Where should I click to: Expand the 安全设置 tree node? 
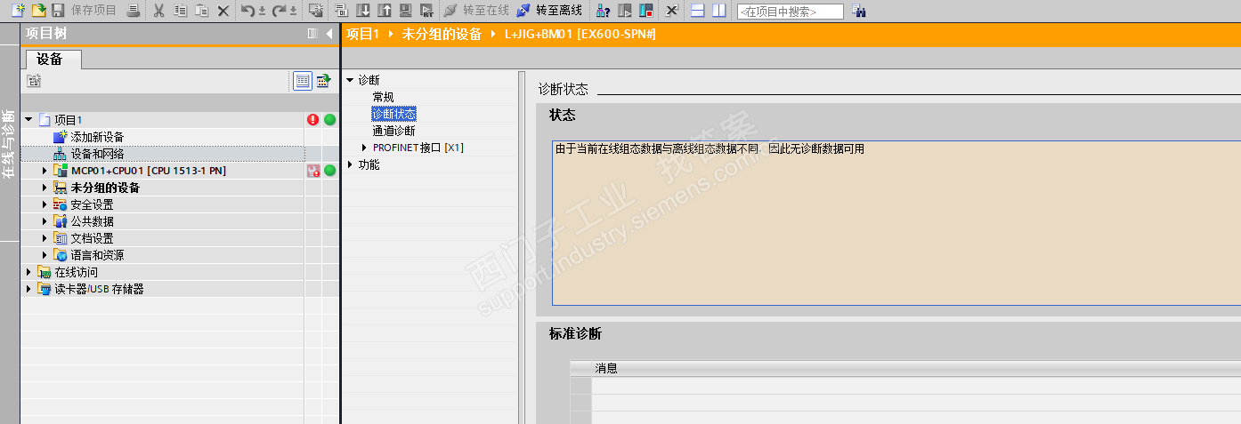(45, 204)
